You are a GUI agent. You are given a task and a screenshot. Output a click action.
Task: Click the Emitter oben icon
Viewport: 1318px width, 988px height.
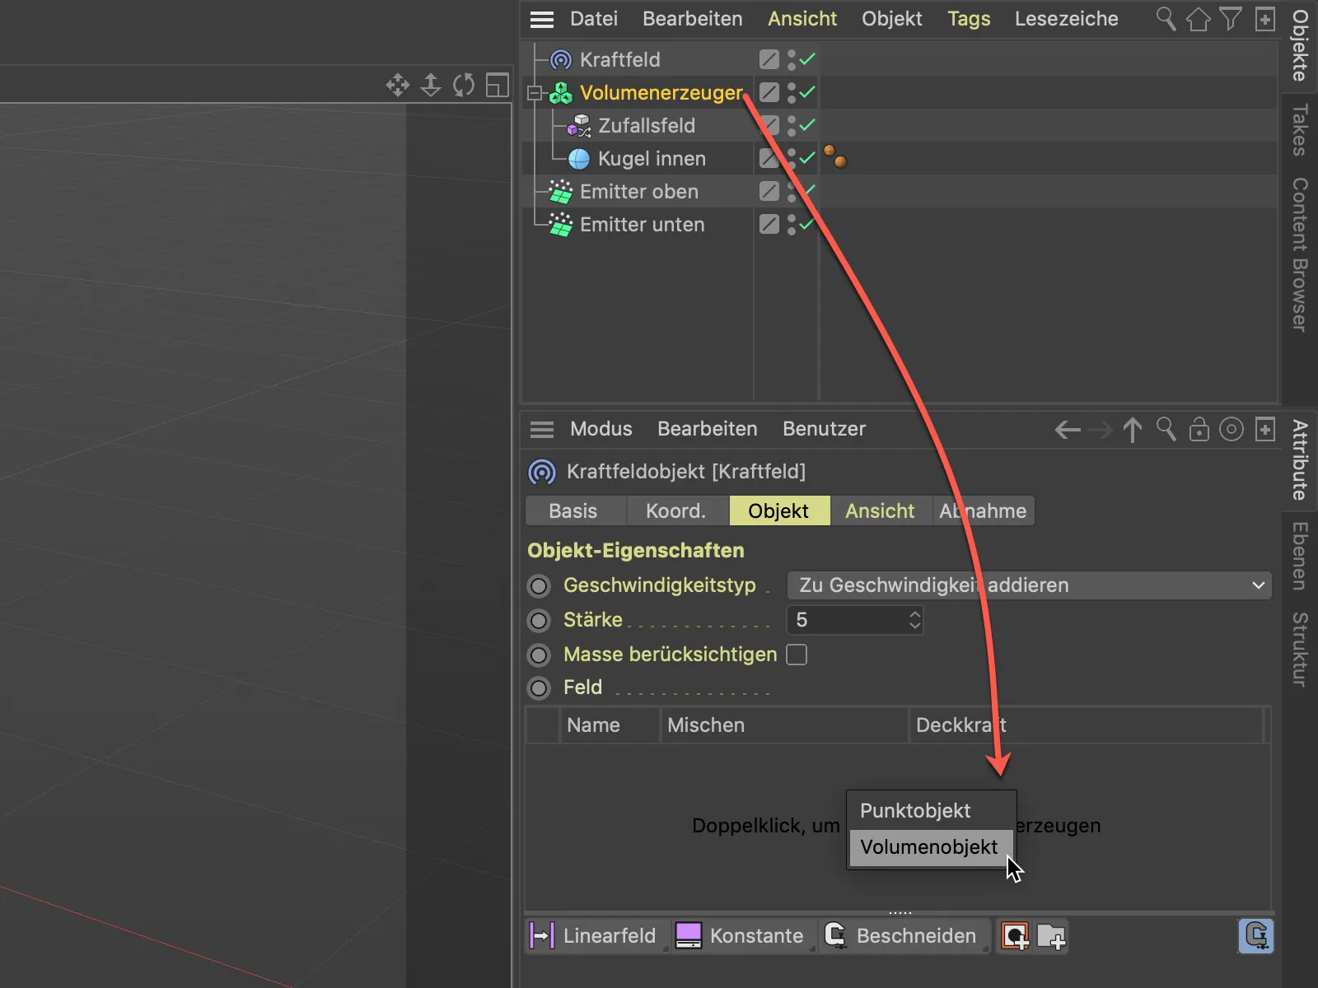(x=561, y=192)
